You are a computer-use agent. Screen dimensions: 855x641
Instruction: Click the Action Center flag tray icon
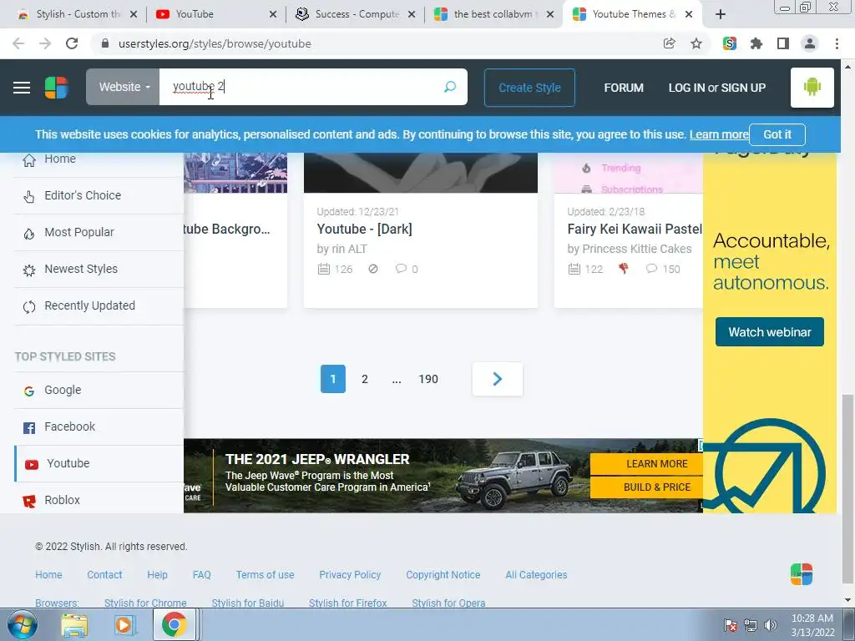coord(731,625)
